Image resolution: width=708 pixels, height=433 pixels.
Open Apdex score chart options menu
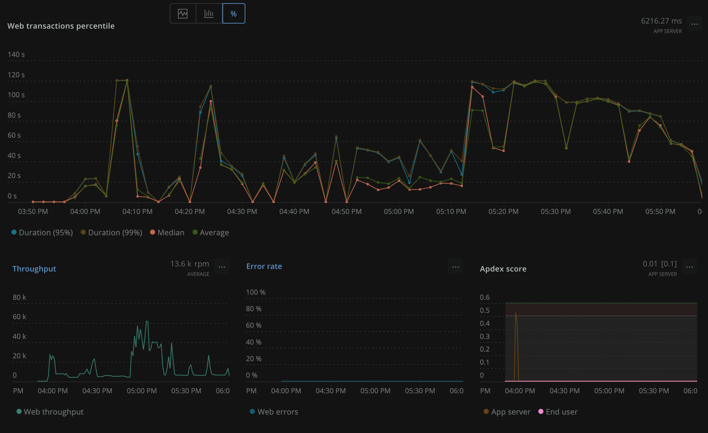[690, 267]
